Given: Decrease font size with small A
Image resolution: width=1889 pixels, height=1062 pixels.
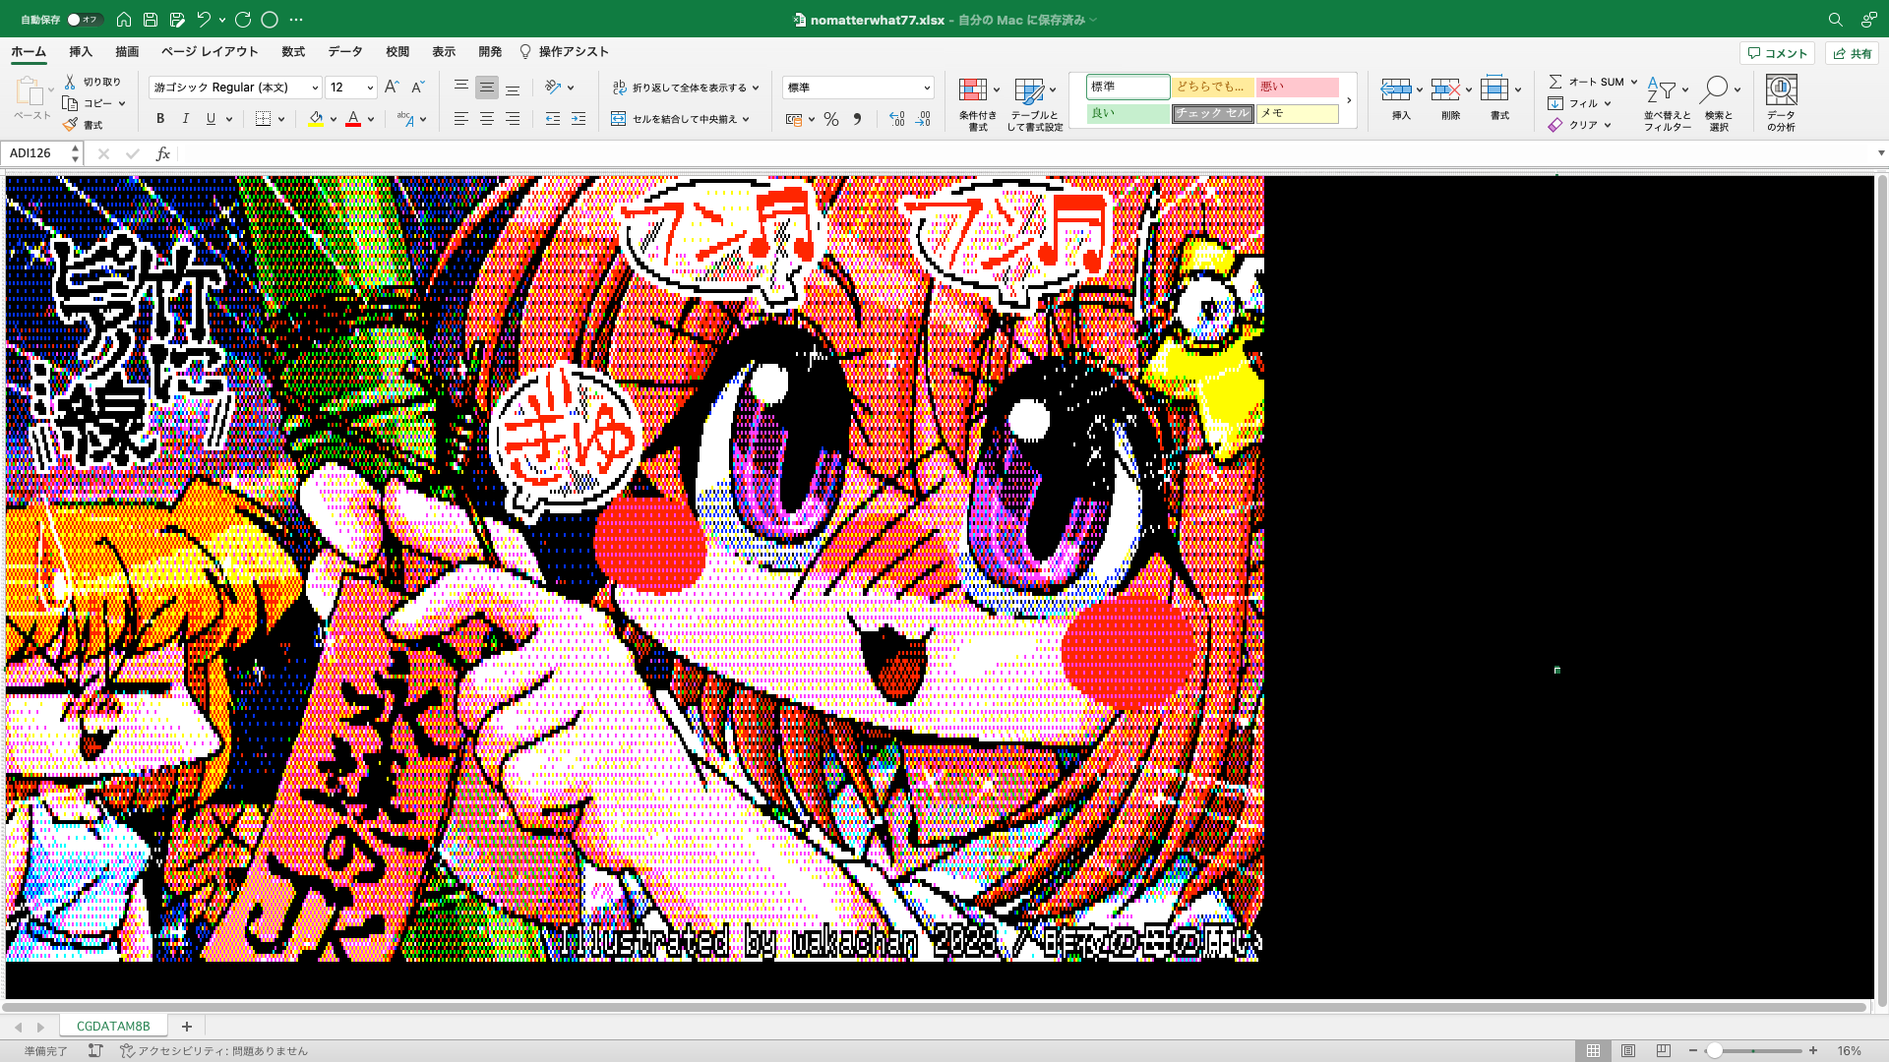Looking at the screenshot, I should (x=417, y=87).
